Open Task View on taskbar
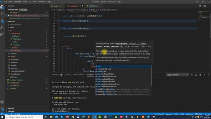 coord(45,117)
